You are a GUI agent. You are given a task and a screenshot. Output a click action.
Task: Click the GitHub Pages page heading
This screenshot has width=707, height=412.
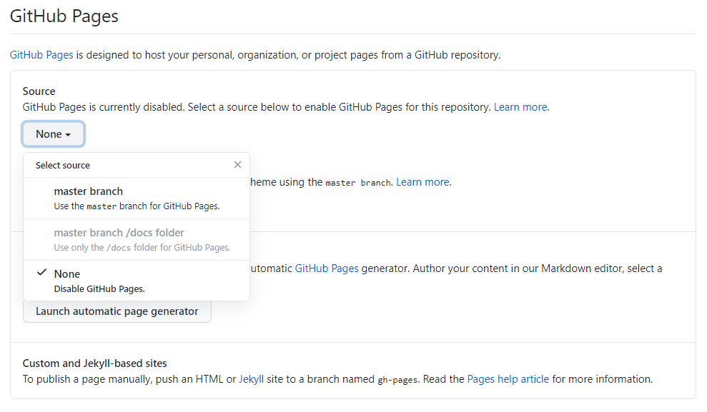64,16
